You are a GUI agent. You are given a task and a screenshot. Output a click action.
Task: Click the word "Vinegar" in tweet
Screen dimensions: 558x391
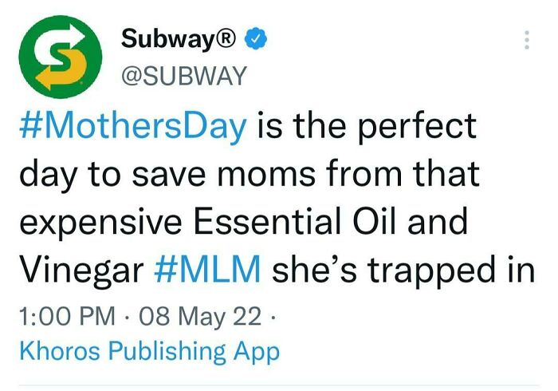(79, 271)
